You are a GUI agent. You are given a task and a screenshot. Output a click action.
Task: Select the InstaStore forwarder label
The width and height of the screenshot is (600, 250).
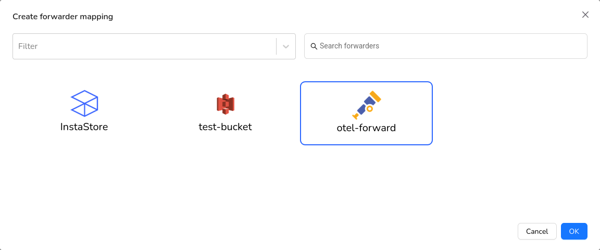[x=84, y=127]
